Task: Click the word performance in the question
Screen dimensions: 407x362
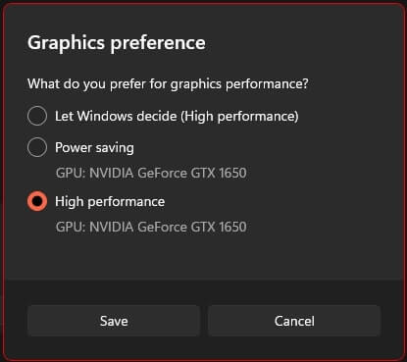Action: coord(267,84)
